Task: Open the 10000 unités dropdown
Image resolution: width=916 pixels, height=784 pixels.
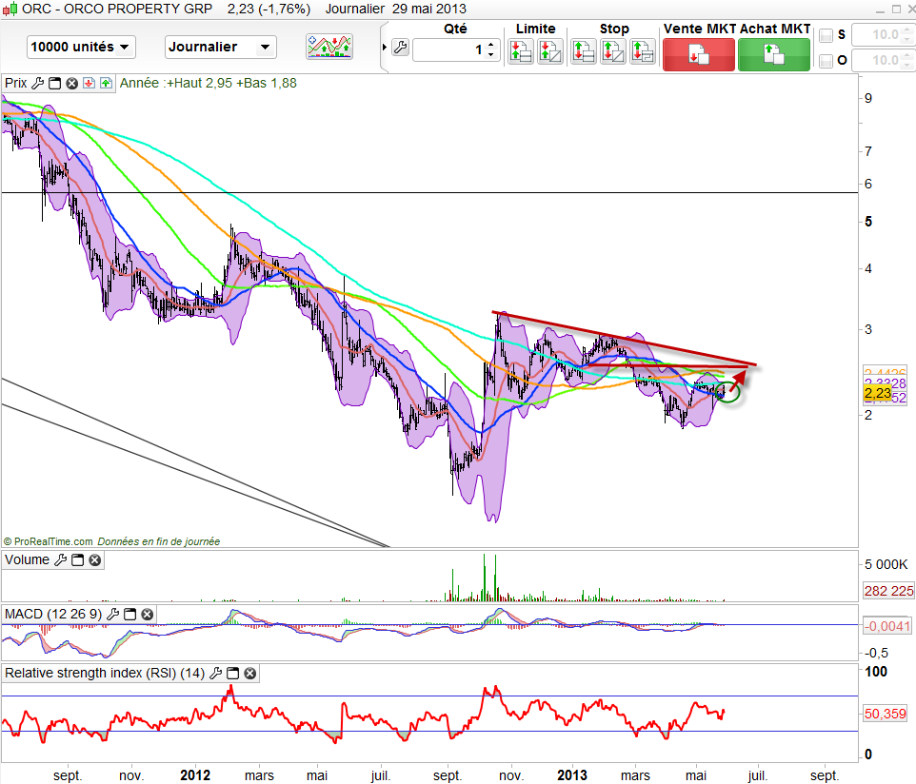Action: pos(81,47)
